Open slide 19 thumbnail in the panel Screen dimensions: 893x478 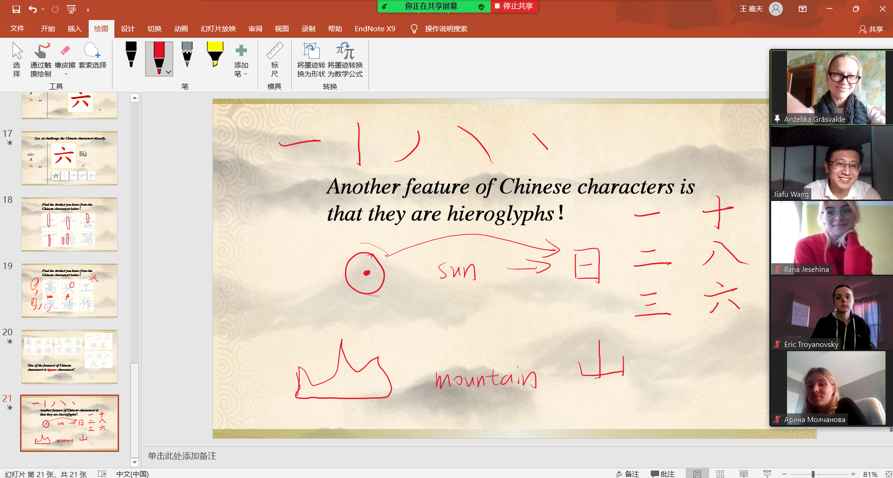click(70, 291)
